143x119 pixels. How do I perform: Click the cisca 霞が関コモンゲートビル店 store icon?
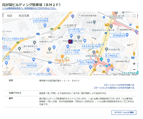click(71, 36)
